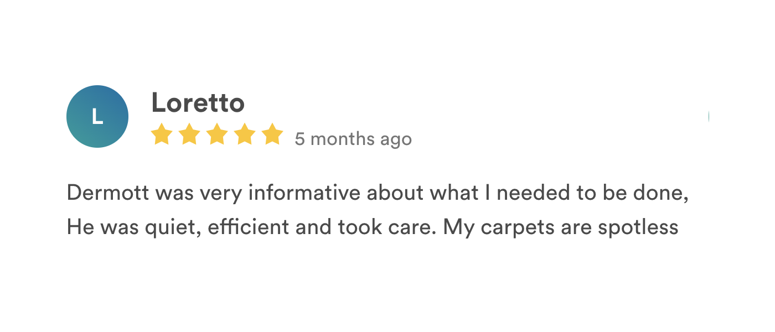Click the third star in the rating

[216, 134]
